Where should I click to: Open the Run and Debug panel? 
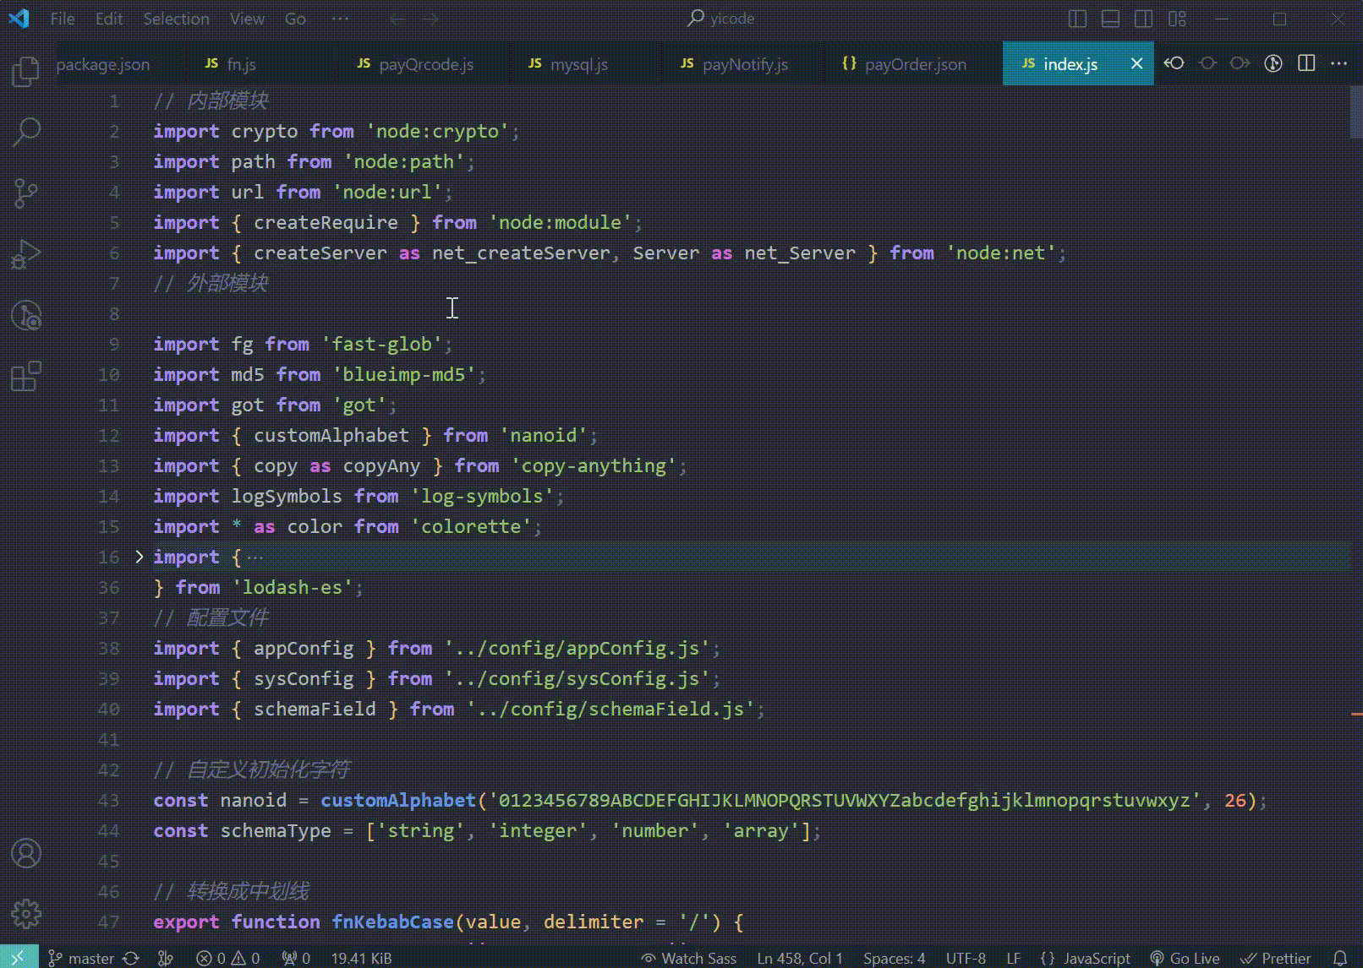pos(25,253)
